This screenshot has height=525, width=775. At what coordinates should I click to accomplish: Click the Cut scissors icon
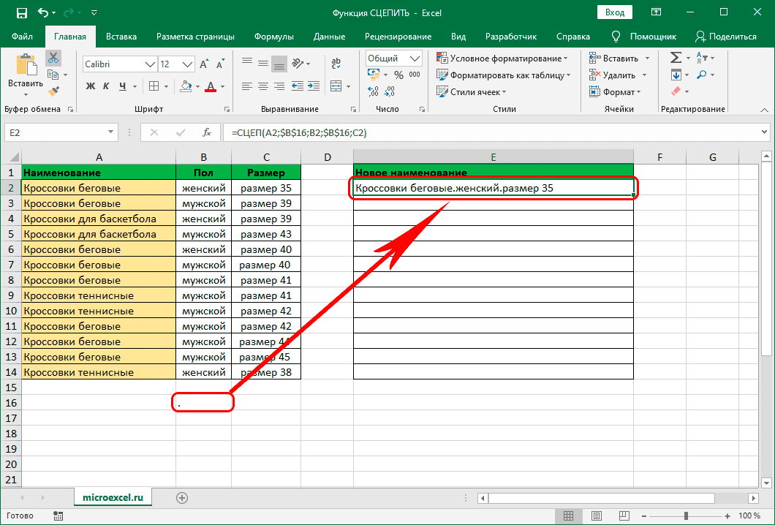[x=53, y=58]
